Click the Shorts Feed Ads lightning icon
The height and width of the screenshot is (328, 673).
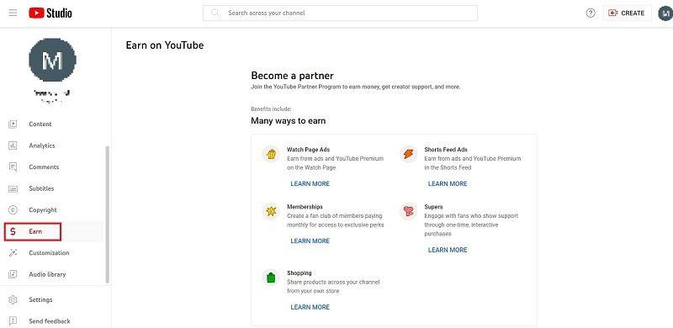click(408, 154)
